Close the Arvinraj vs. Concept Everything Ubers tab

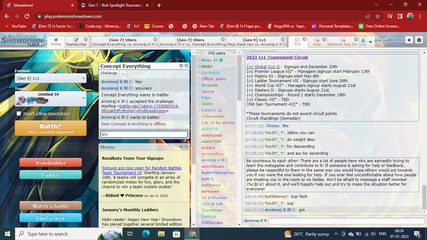(x=223, y=39)
